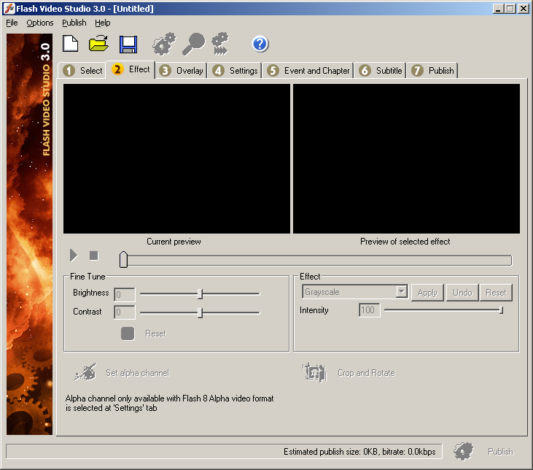Close the Flash Video Studio window
This screenshot has width=533, height=470.
coord(523,9)
